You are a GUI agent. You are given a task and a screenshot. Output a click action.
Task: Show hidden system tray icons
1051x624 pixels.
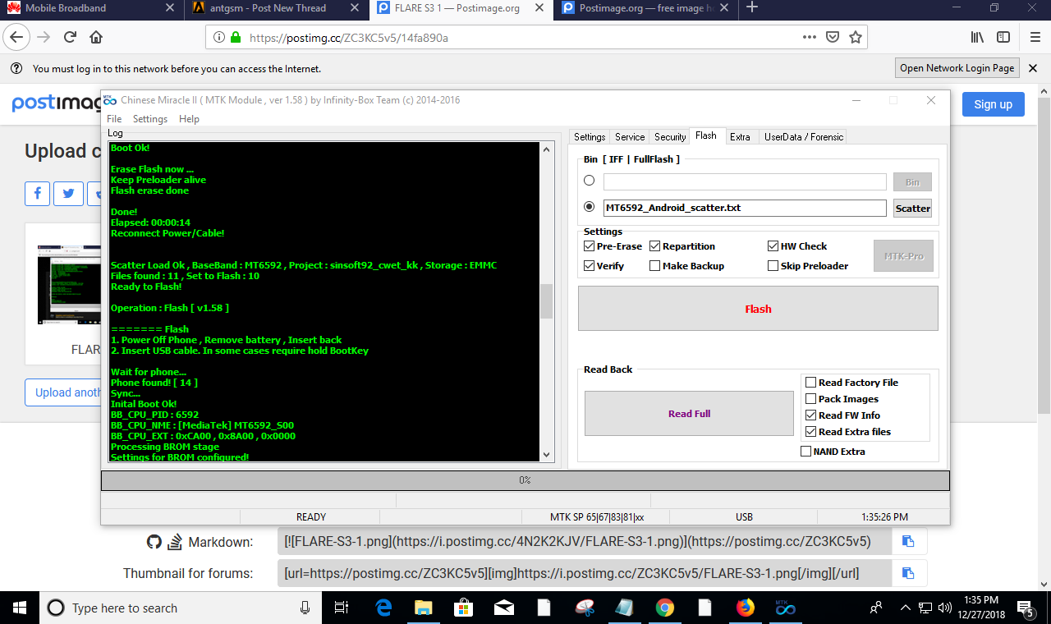[x=905, y=608]
